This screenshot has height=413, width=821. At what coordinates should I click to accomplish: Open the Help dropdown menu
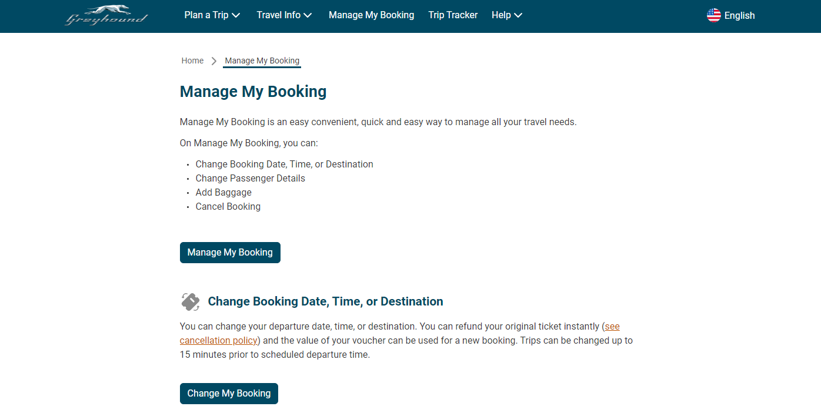tap(507, 15)
